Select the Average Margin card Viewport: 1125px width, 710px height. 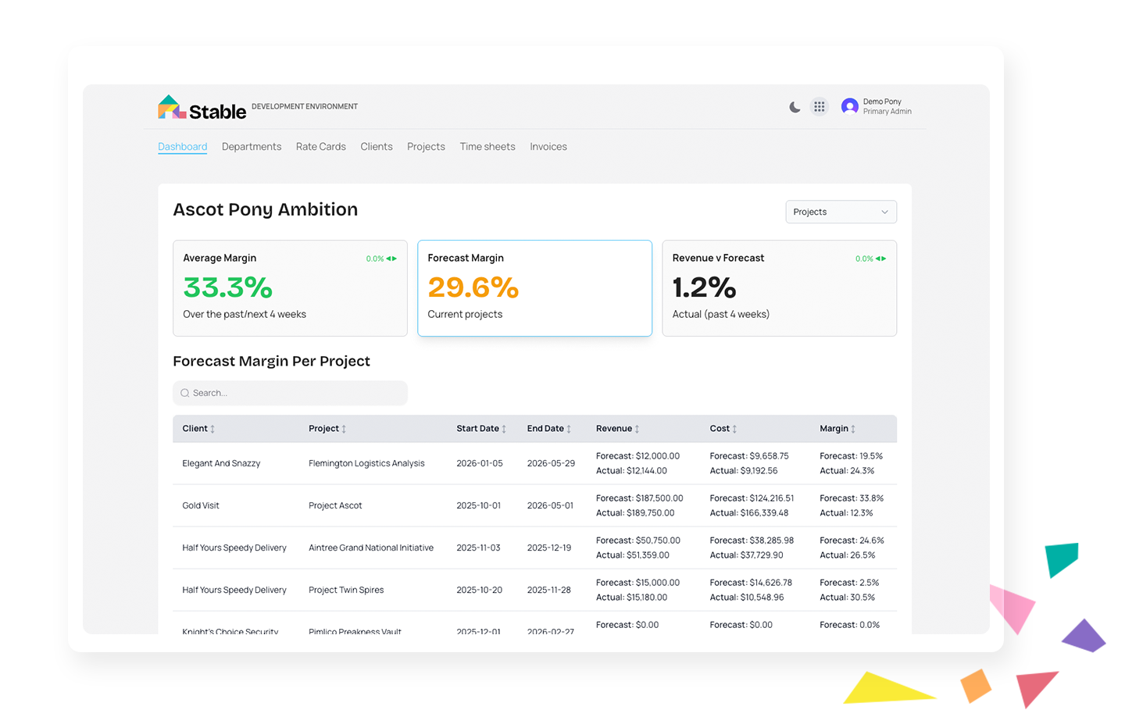(289, 287)
